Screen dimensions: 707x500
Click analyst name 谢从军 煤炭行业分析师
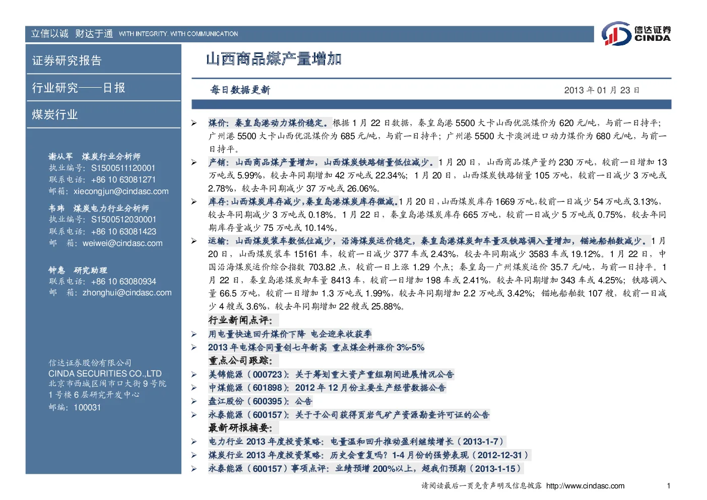click(x=94, y=157)
